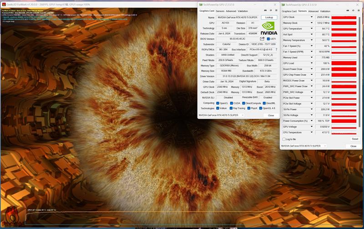Click the FurMark title bar app icon
The height and width of the screenshot is (229, 364).
[4, 5]
